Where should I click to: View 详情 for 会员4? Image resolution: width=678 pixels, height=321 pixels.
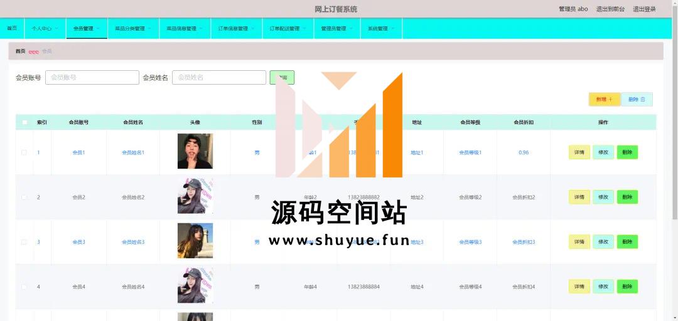(x=579, y=287)
